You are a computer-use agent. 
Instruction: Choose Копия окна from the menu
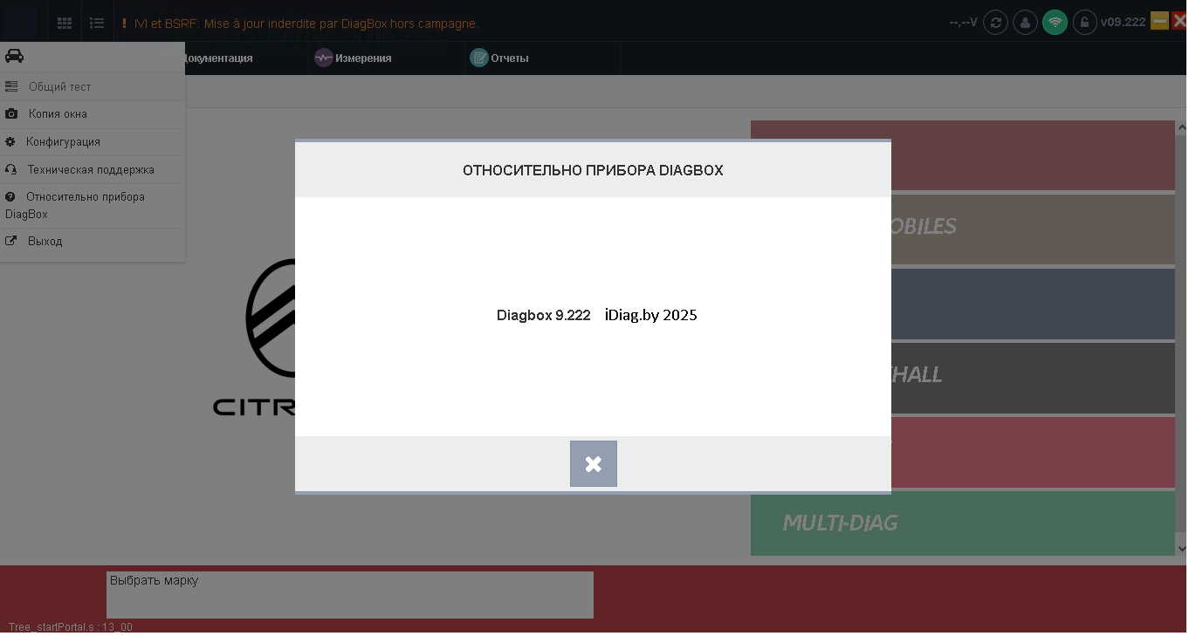[58, 114]
